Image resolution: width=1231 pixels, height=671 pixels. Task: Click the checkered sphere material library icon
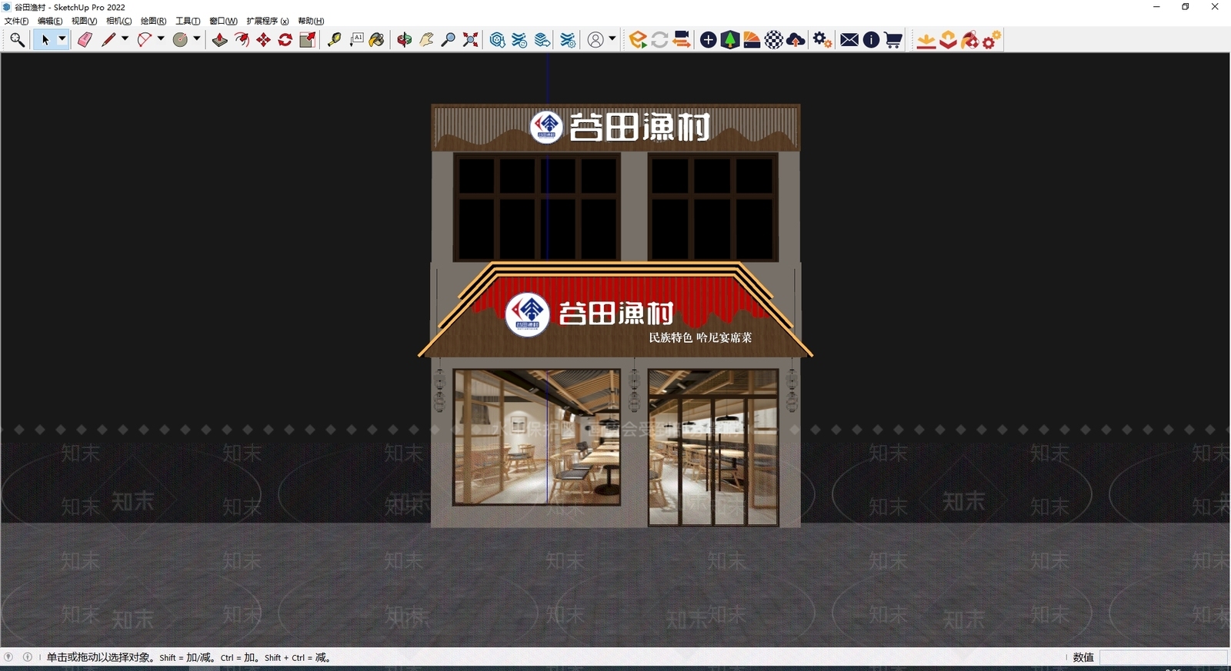[x=774, y=40]
